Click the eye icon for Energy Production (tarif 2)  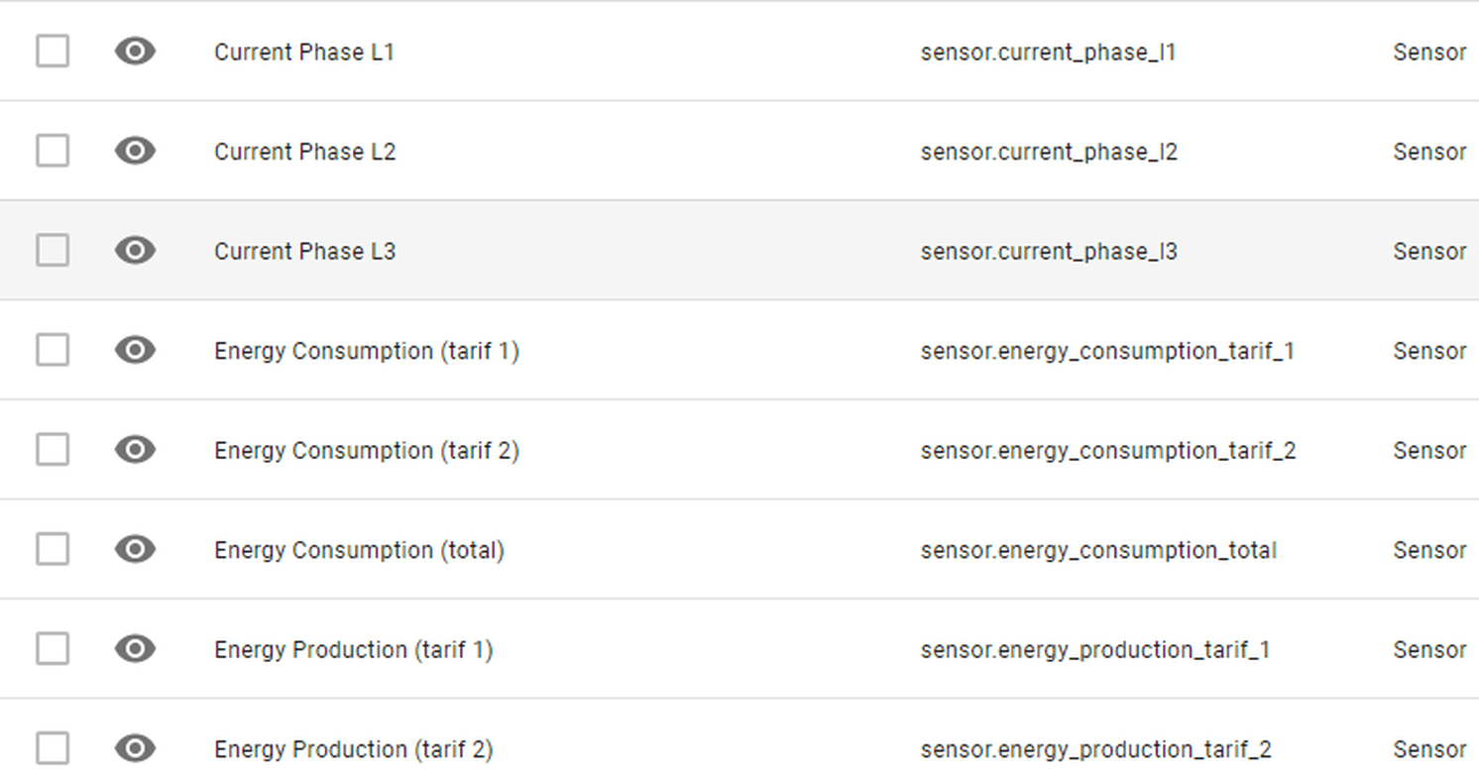[x=135, y=748]
